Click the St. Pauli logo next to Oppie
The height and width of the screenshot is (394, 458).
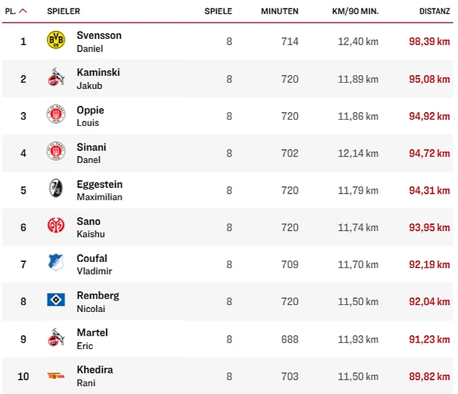[x=56, y=116]
